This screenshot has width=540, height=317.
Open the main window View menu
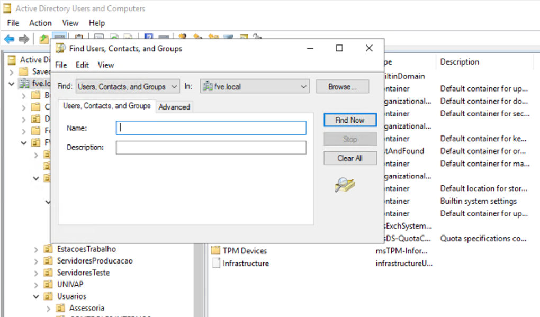[x=70, y=23]
